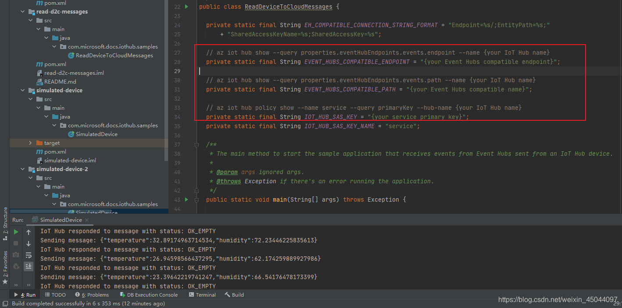This screenshot has width=622, height=308.
Task: Open the TODO tool window tab
Action: 55,295
